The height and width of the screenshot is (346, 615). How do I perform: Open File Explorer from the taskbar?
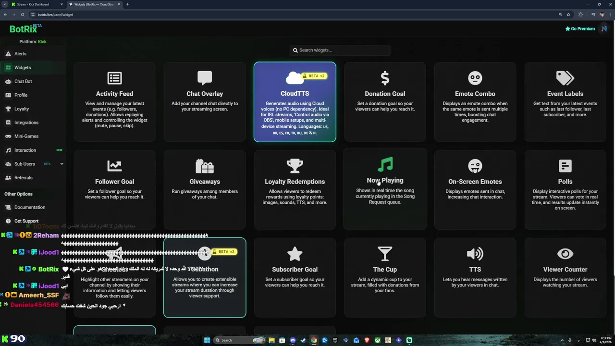(x=271, y=340)
